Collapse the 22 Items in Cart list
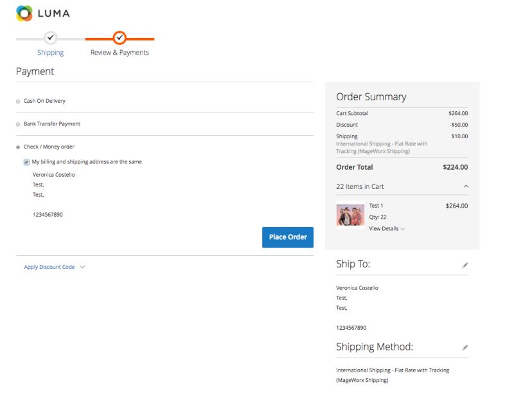The height and width of the screenshot is (407, 514). pyautogui.click(x=466, y=186)
